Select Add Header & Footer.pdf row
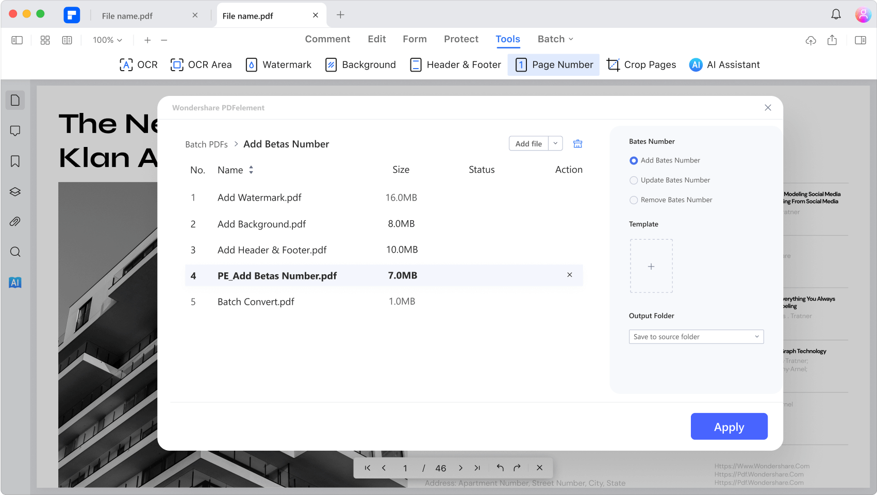The image size is (877, 495). 384,250
